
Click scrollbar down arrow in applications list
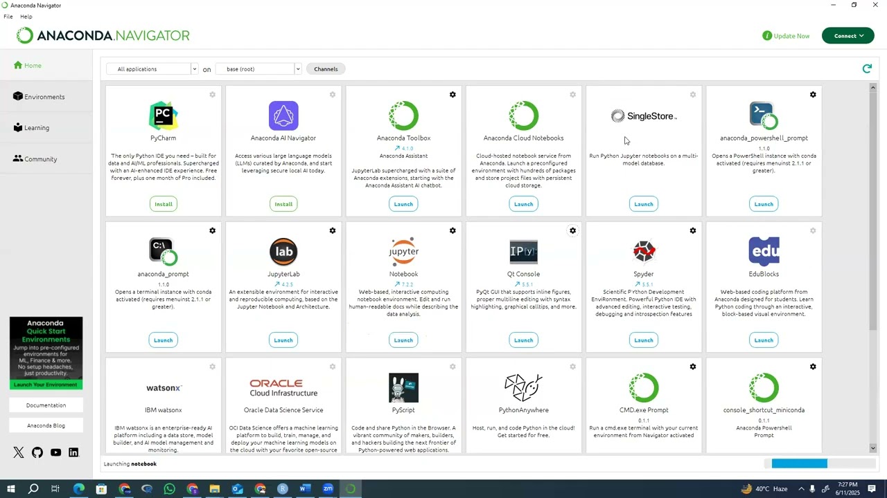click(x=872, y=448)
